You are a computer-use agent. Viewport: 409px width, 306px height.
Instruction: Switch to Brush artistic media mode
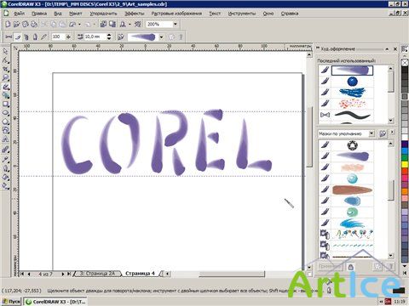(x=18, y=37)
